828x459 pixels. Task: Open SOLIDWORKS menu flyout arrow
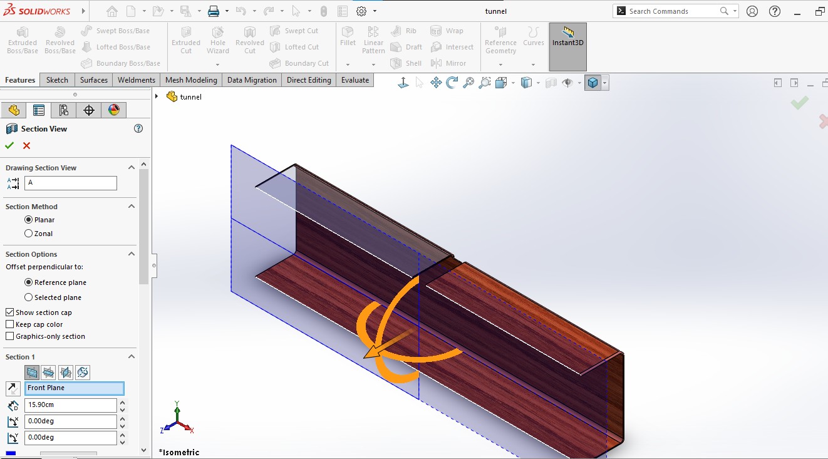click(83, 11)
